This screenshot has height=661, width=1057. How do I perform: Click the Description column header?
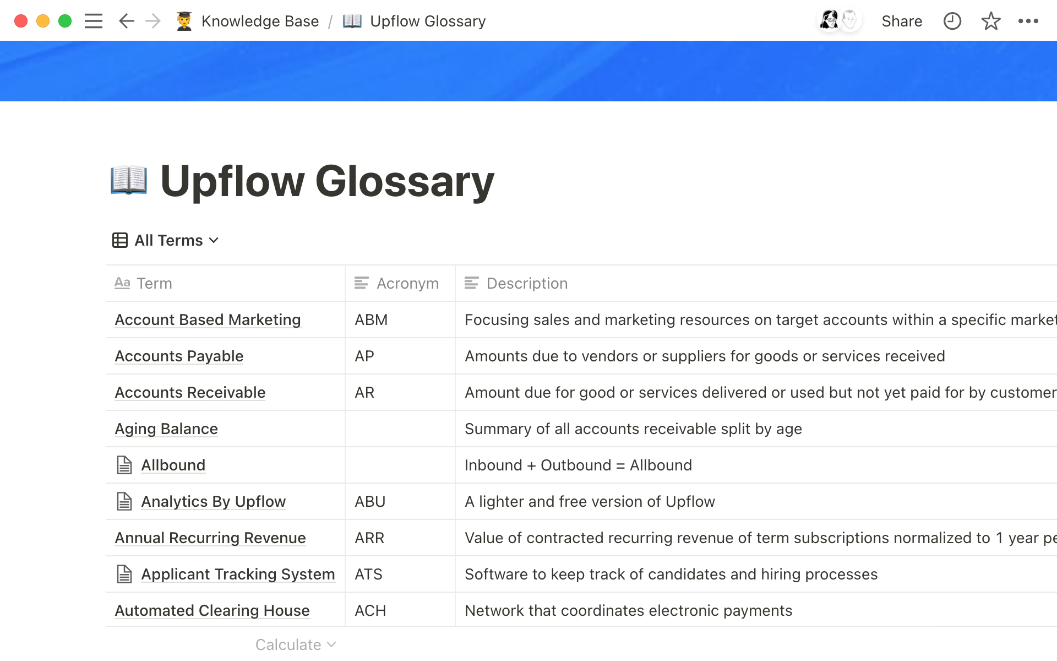click(756, 283)
